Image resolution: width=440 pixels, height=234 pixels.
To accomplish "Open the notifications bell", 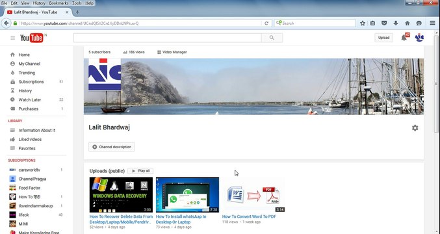I will [x=404, y=38].
